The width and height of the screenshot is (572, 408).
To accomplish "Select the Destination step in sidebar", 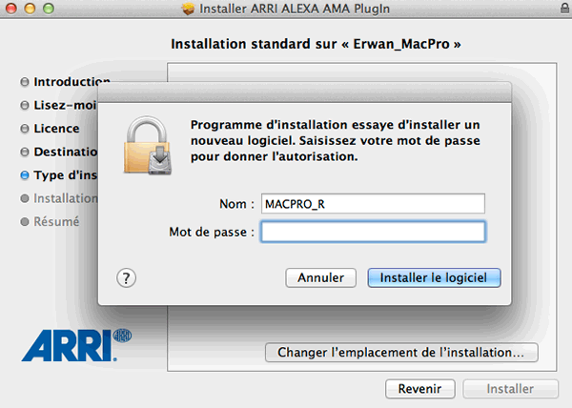I will (x=66, y=152).
